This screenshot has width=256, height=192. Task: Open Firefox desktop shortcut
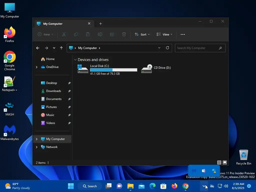[10, 34]
